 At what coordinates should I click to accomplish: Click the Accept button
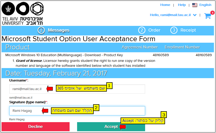tap(111, 127)
